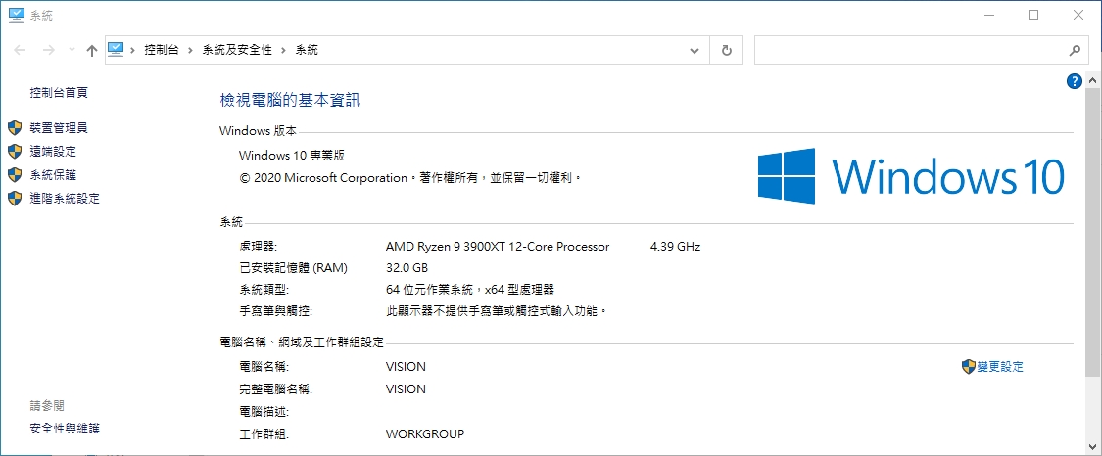Viewport: 1102px width, 456px height.
Task: Refresh the page with refresh button
Action: (x=727, y=51)
